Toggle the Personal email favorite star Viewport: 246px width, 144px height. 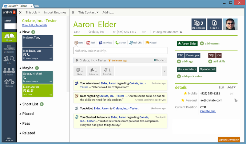tap(182, 100)
